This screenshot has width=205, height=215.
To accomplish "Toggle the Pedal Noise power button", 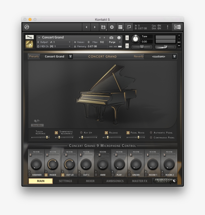I will [128, 133].
